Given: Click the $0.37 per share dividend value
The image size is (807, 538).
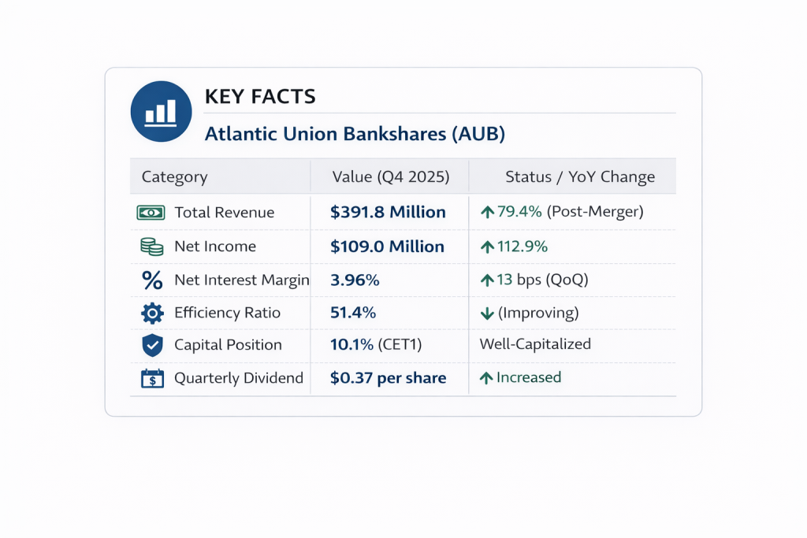Looking at the screenshot, I should 388,378.
